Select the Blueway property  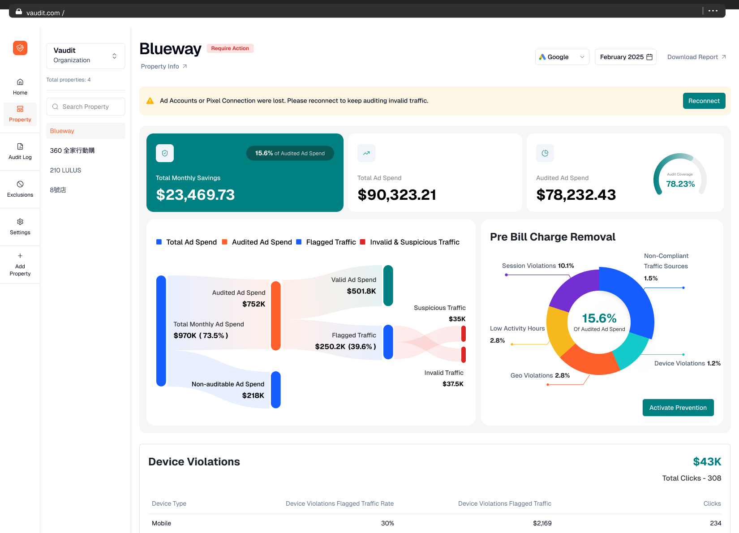click(x=86, y=131)
